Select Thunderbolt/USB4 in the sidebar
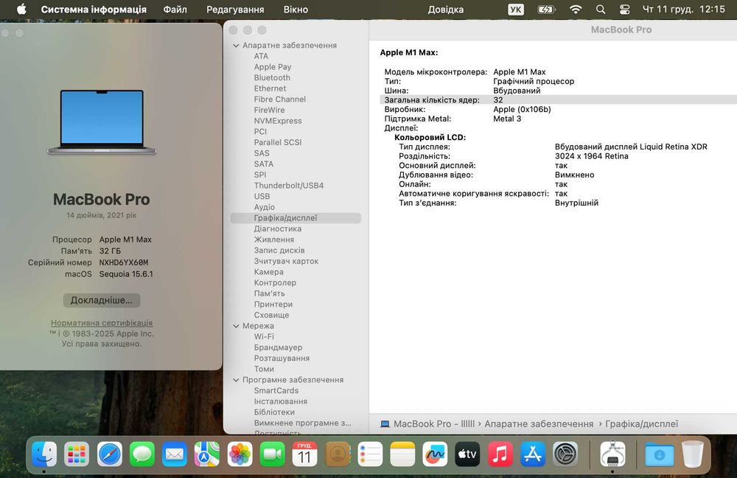This screenshot has height=478, width=737. tap(289, 186)
